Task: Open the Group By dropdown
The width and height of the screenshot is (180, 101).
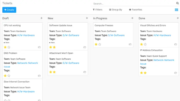Action: 116,10
